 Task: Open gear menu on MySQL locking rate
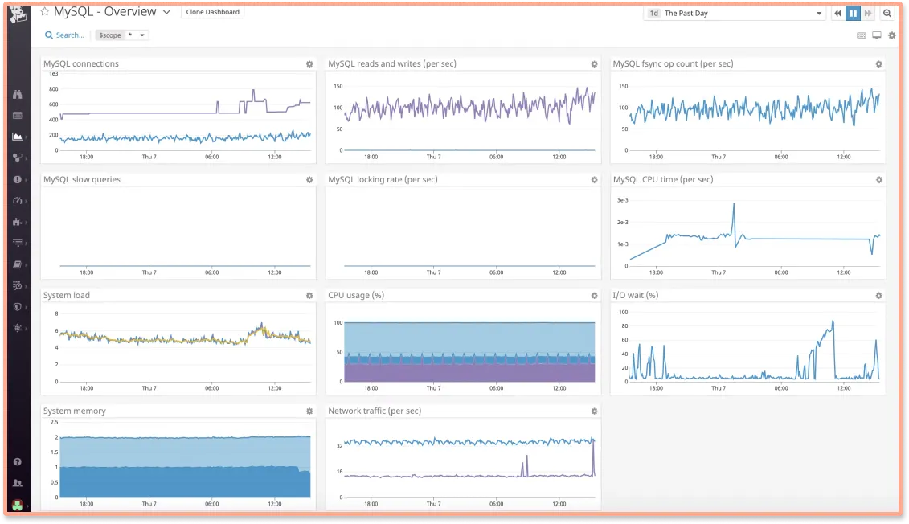coord(594,180)
